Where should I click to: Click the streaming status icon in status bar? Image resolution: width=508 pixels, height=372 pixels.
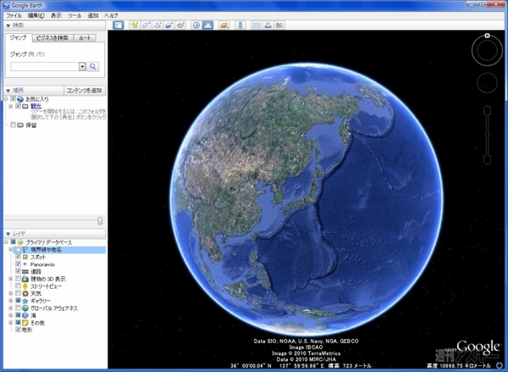[x=500, y=366]
